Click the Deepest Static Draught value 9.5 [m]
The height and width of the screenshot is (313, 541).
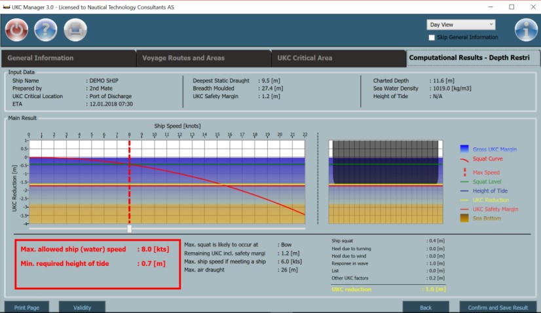(x=271, y=81)
